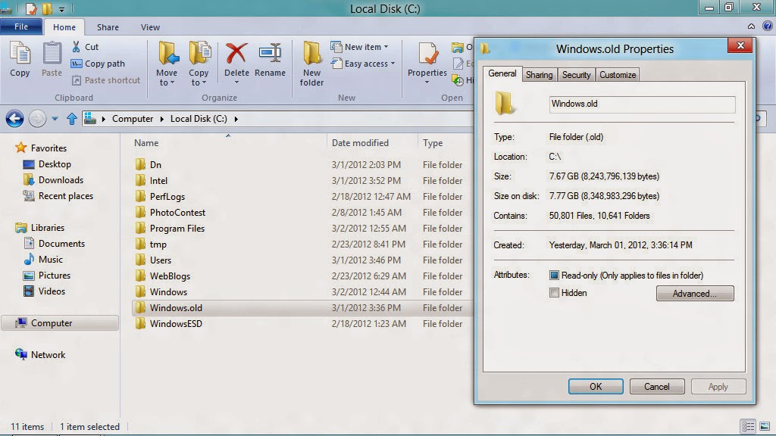Click the Back navigation arrow
Viewport: 776px width, 436px height.
point(14,119)
